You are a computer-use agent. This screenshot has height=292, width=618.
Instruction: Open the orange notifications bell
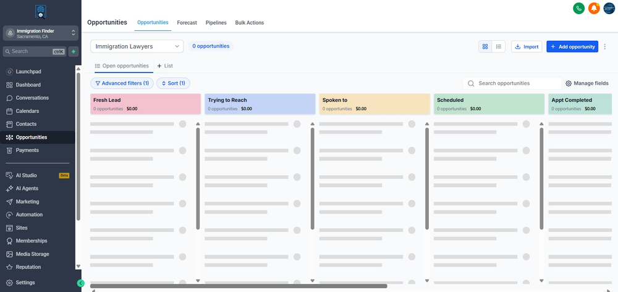594,8
